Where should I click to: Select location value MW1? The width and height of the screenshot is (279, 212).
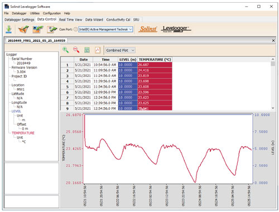click(21, 89)
